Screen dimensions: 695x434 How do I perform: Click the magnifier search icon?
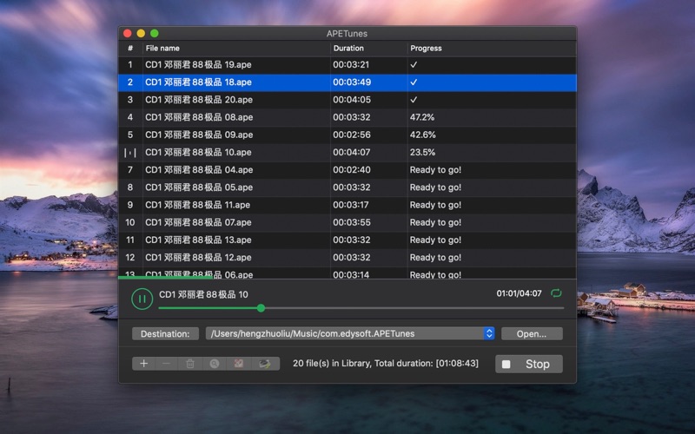pyautogui.click(x=214, y=364)
